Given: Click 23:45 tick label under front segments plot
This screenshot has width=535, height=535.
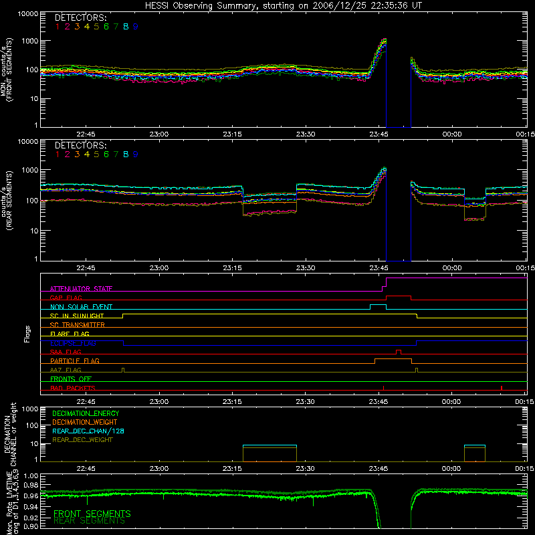Looking at the screenshot, I should 379,134.
